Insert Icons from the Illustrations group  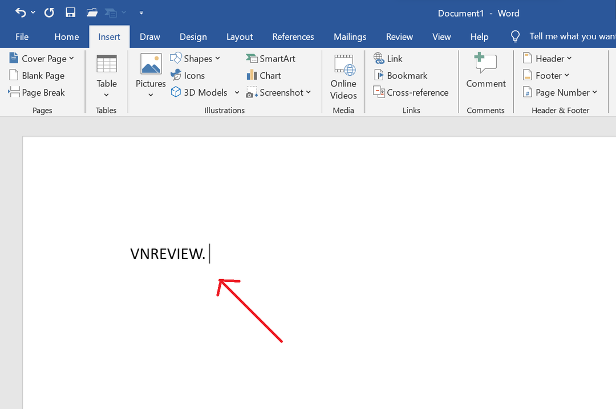188,75
